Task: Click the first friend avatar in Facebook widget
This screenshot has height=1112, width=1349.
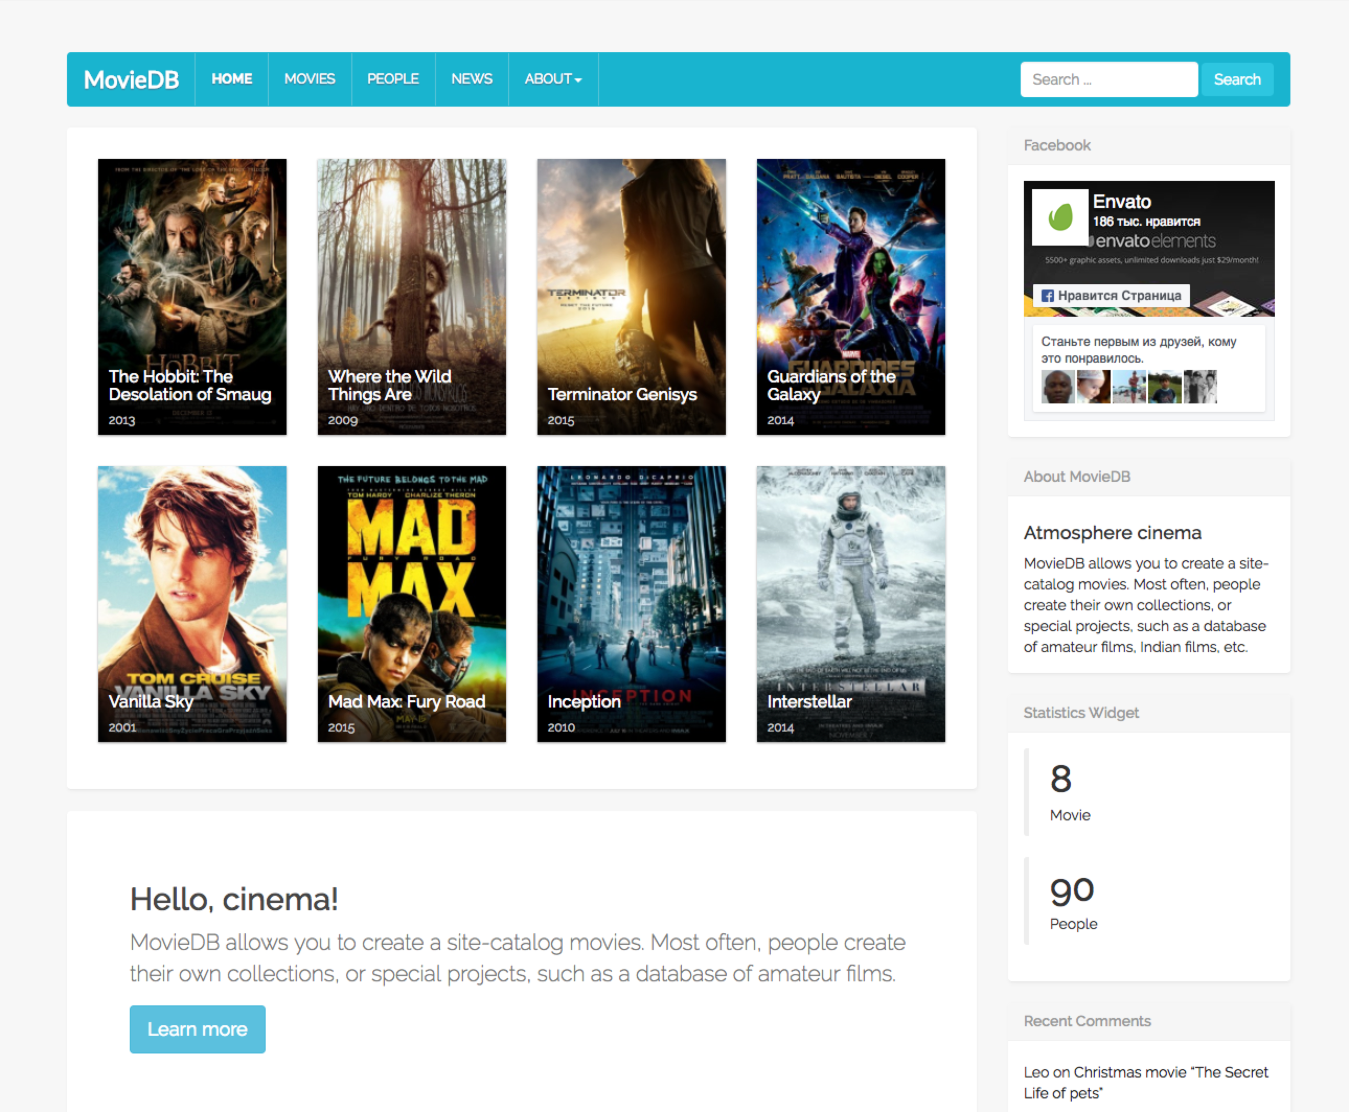Action: [1058, 386]
